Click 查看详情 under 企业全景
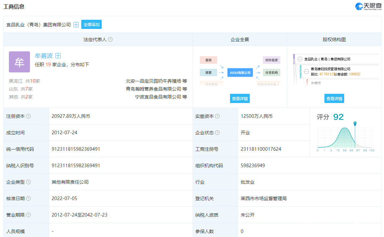The width and height of the screenshot is (384, 237). 240,98
